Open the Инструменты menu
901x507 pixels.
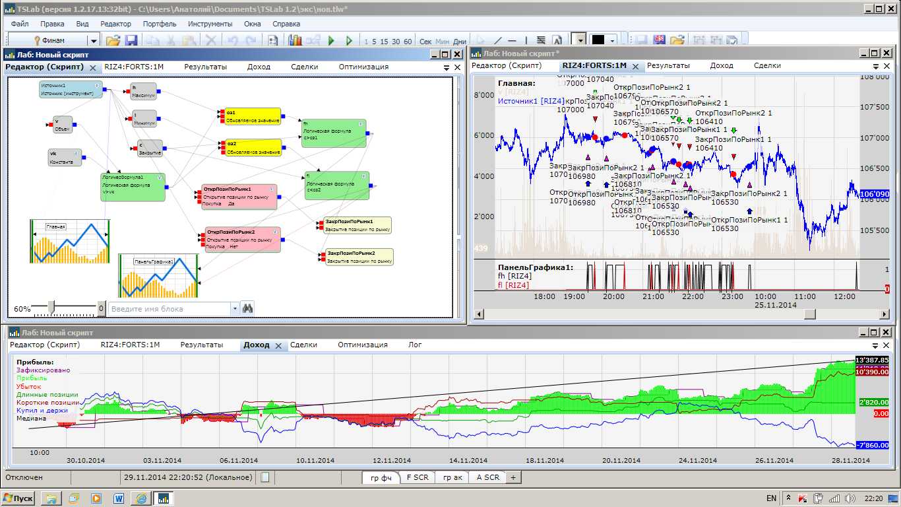pyautogui.click(x=210, y=24)
